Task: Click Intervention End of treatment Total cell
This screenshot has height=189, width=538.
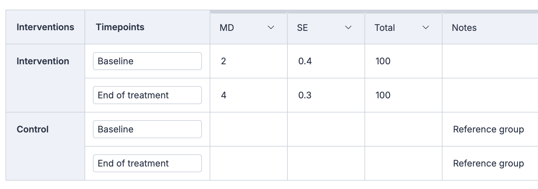Action: [383, 95]
